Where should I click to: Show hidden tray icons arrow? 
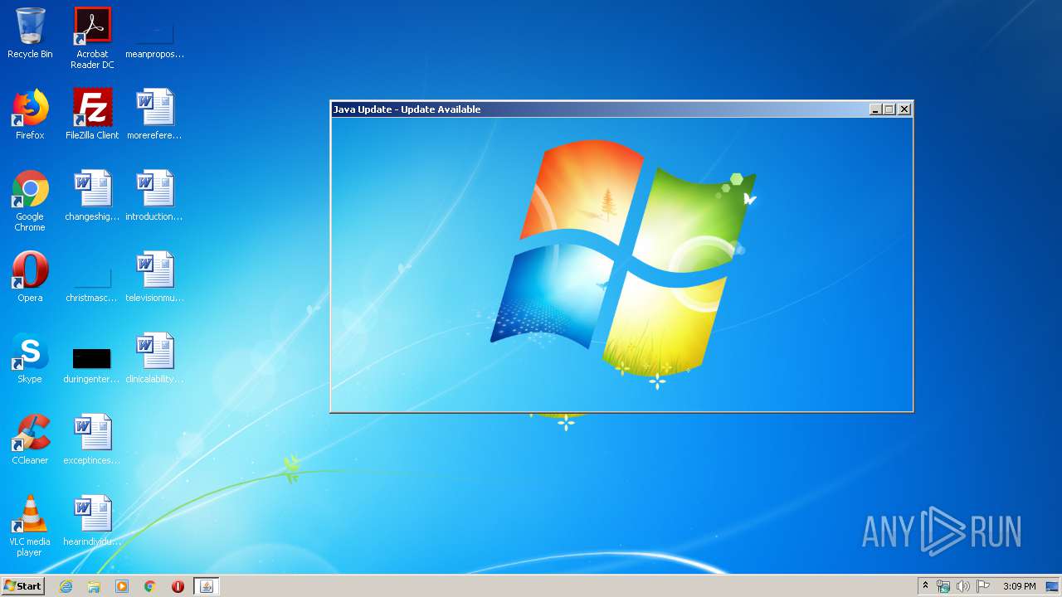(925, 586)
